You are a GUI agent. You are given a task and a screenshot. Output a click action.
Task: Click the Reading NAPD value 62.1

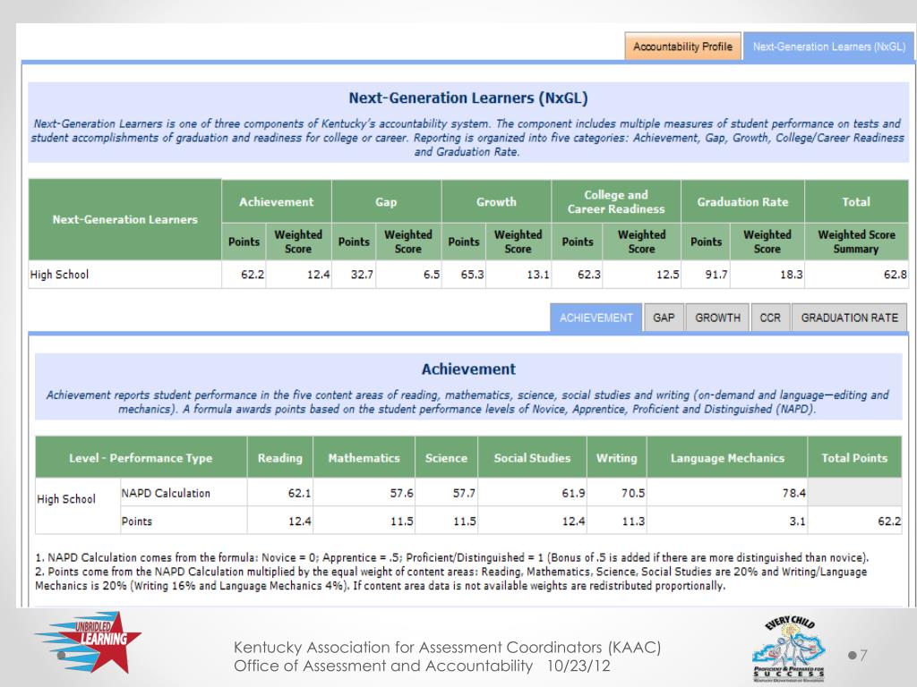(x=299, y=493)
